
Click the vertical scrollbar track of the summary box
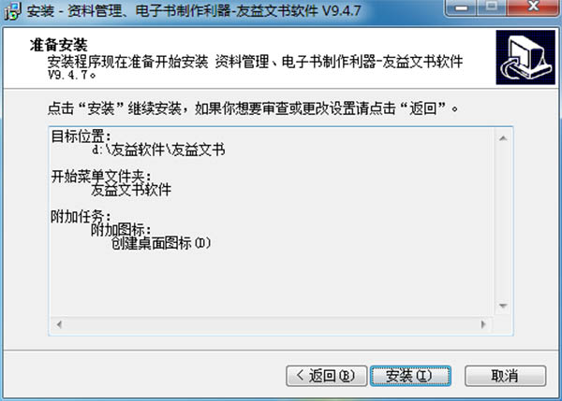503,222
